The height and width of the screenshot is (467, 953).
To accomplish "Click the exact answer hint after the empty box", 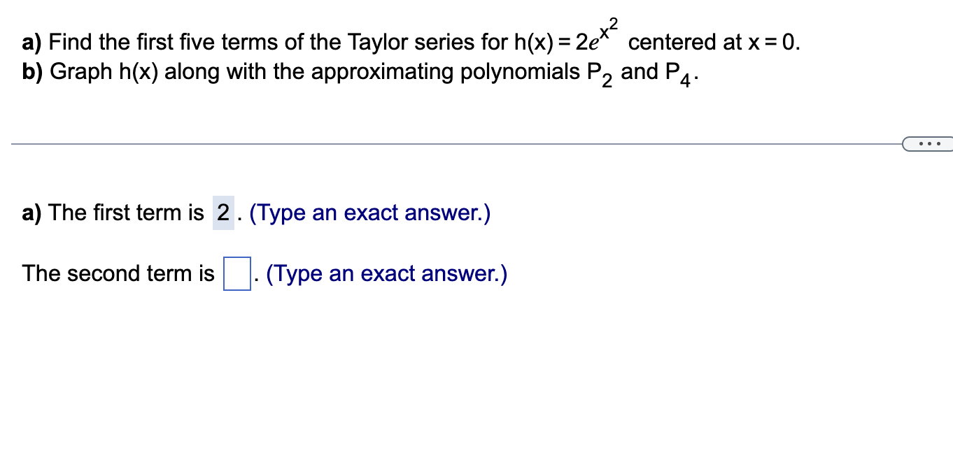I will pyautogui.click(x=385, y=273).
